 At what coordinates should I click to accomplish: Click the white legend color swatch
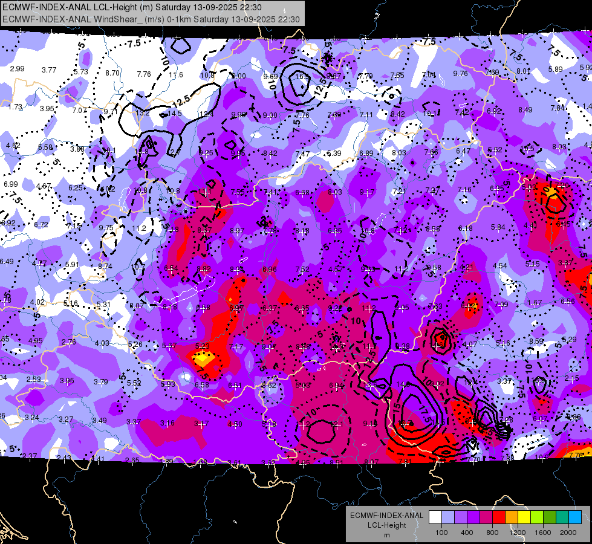coord(435,517)
